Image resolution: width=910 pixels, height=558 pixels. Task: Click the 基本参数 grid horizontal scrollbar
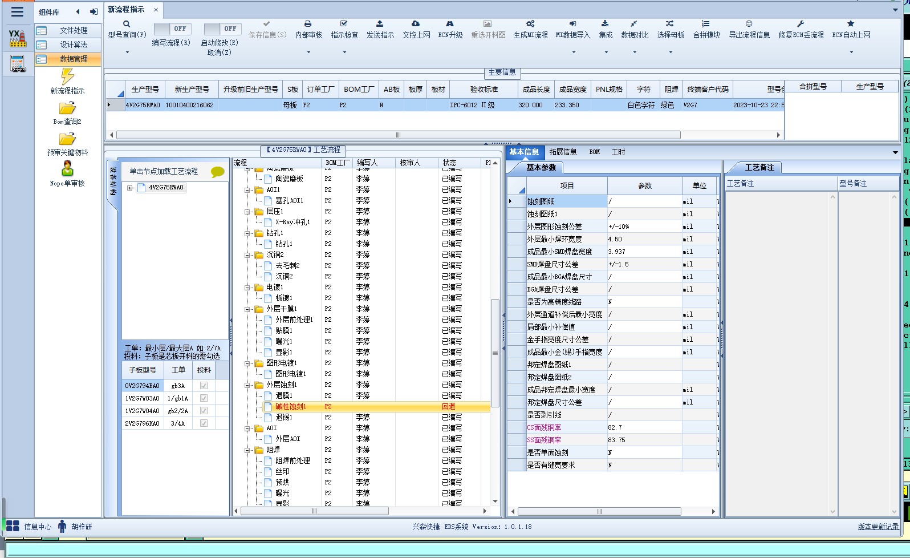[599, 511]
